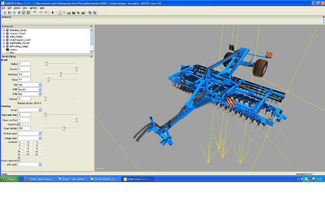Click the New scene toolbar icon
The height and width of the screenshot is (207, 325).
coord(5,12)
